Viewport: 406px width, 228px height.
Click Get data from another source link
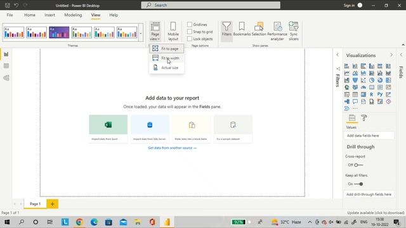coord(172,148)
